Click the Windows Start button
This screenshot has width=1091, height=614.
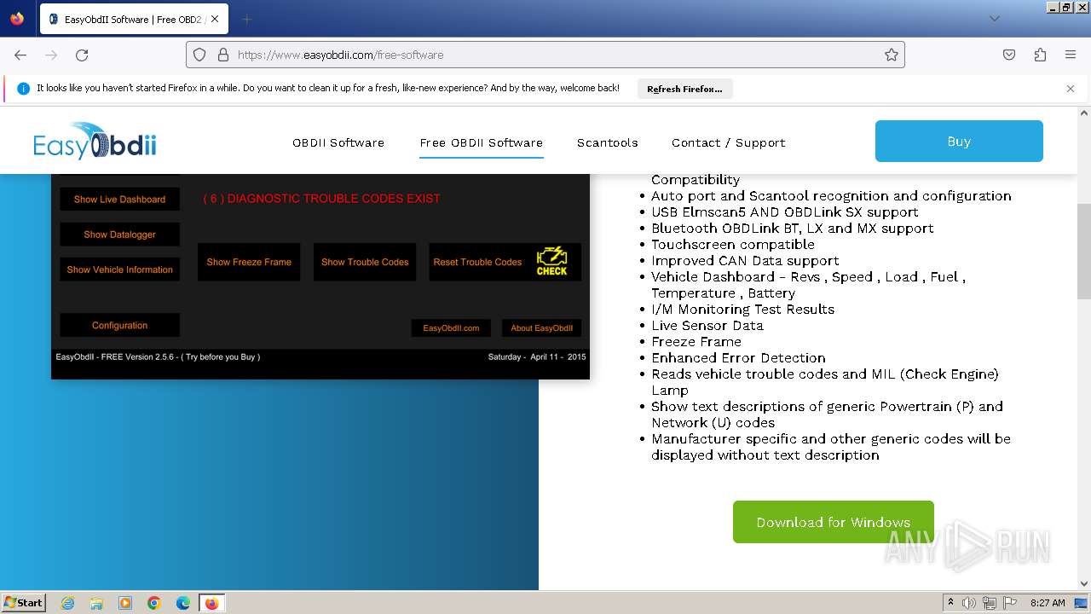(x=23, y=602)
